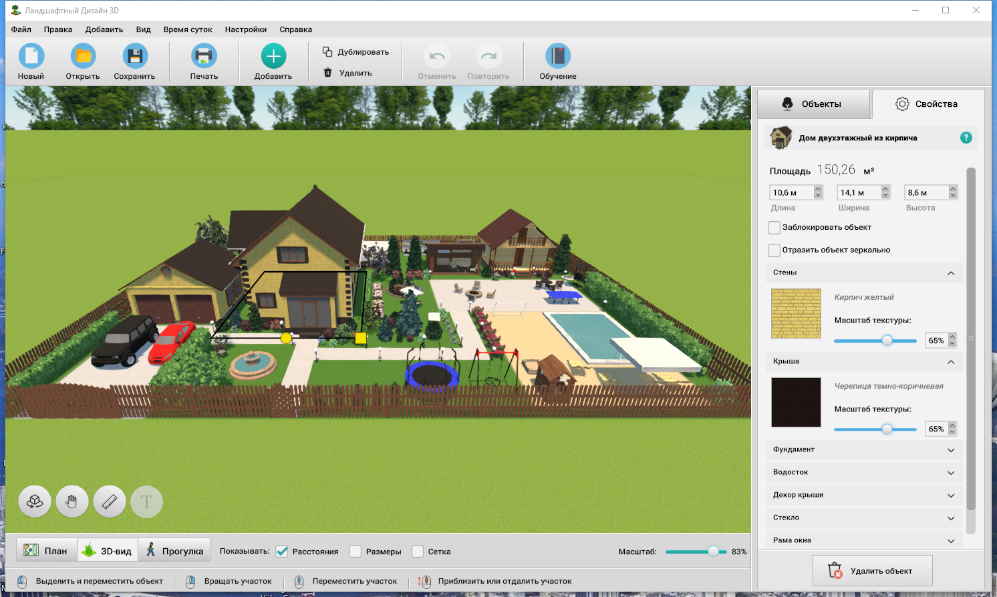Pick the ruler measuring tool
This screenshot has height=597, width=997.
pos(110,502)
